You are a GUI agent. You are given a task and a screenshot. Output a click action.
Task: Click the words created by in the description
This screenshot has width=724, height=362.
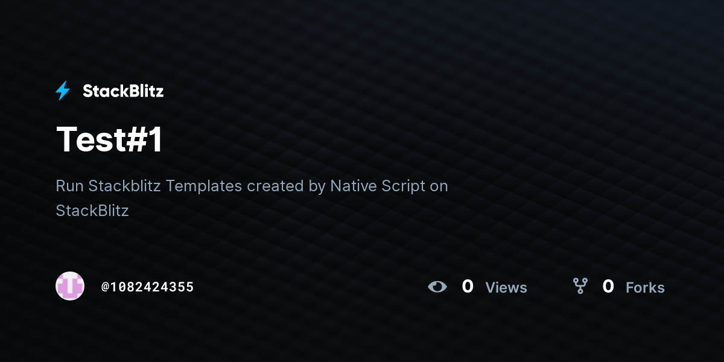(x=286, y=186)
